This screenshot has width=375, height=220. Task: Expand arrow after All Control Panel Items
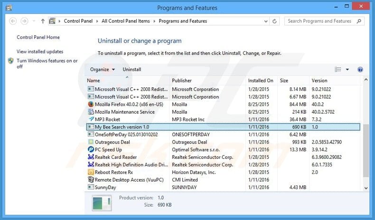coord(154,21)
